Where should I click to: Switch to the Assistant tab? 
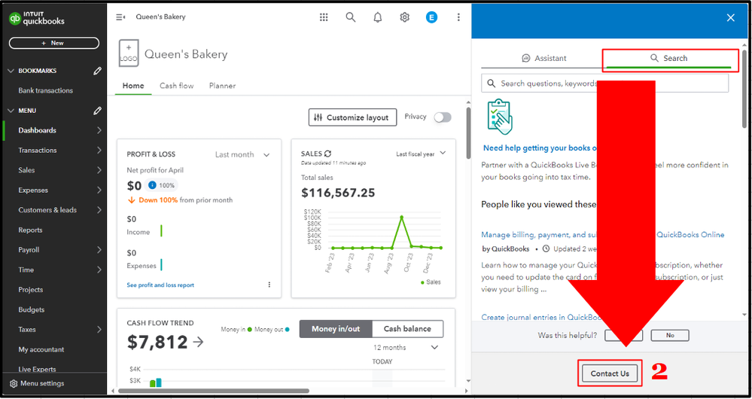click(x=543, y=58)
